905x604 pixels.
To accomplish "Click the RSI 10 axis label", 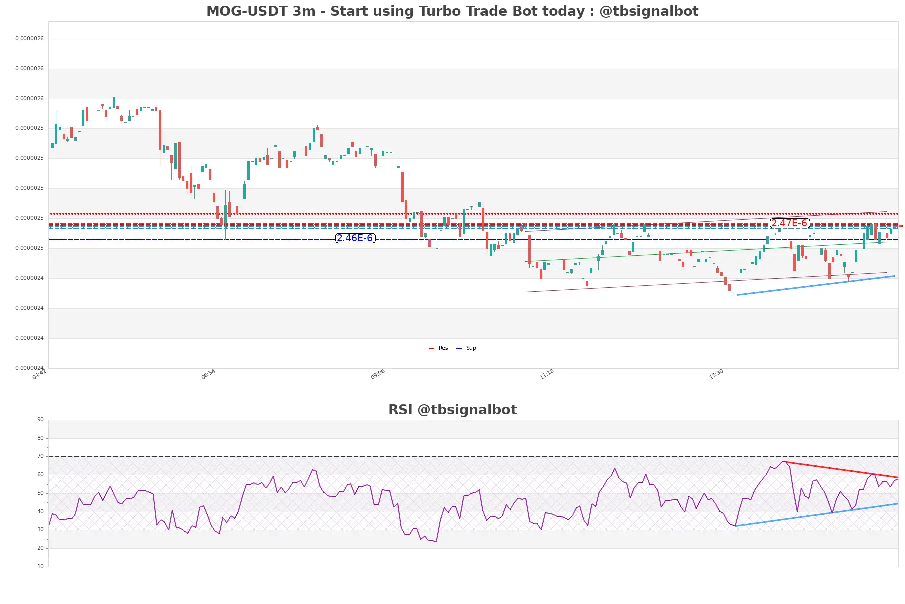I will [40, 567].
